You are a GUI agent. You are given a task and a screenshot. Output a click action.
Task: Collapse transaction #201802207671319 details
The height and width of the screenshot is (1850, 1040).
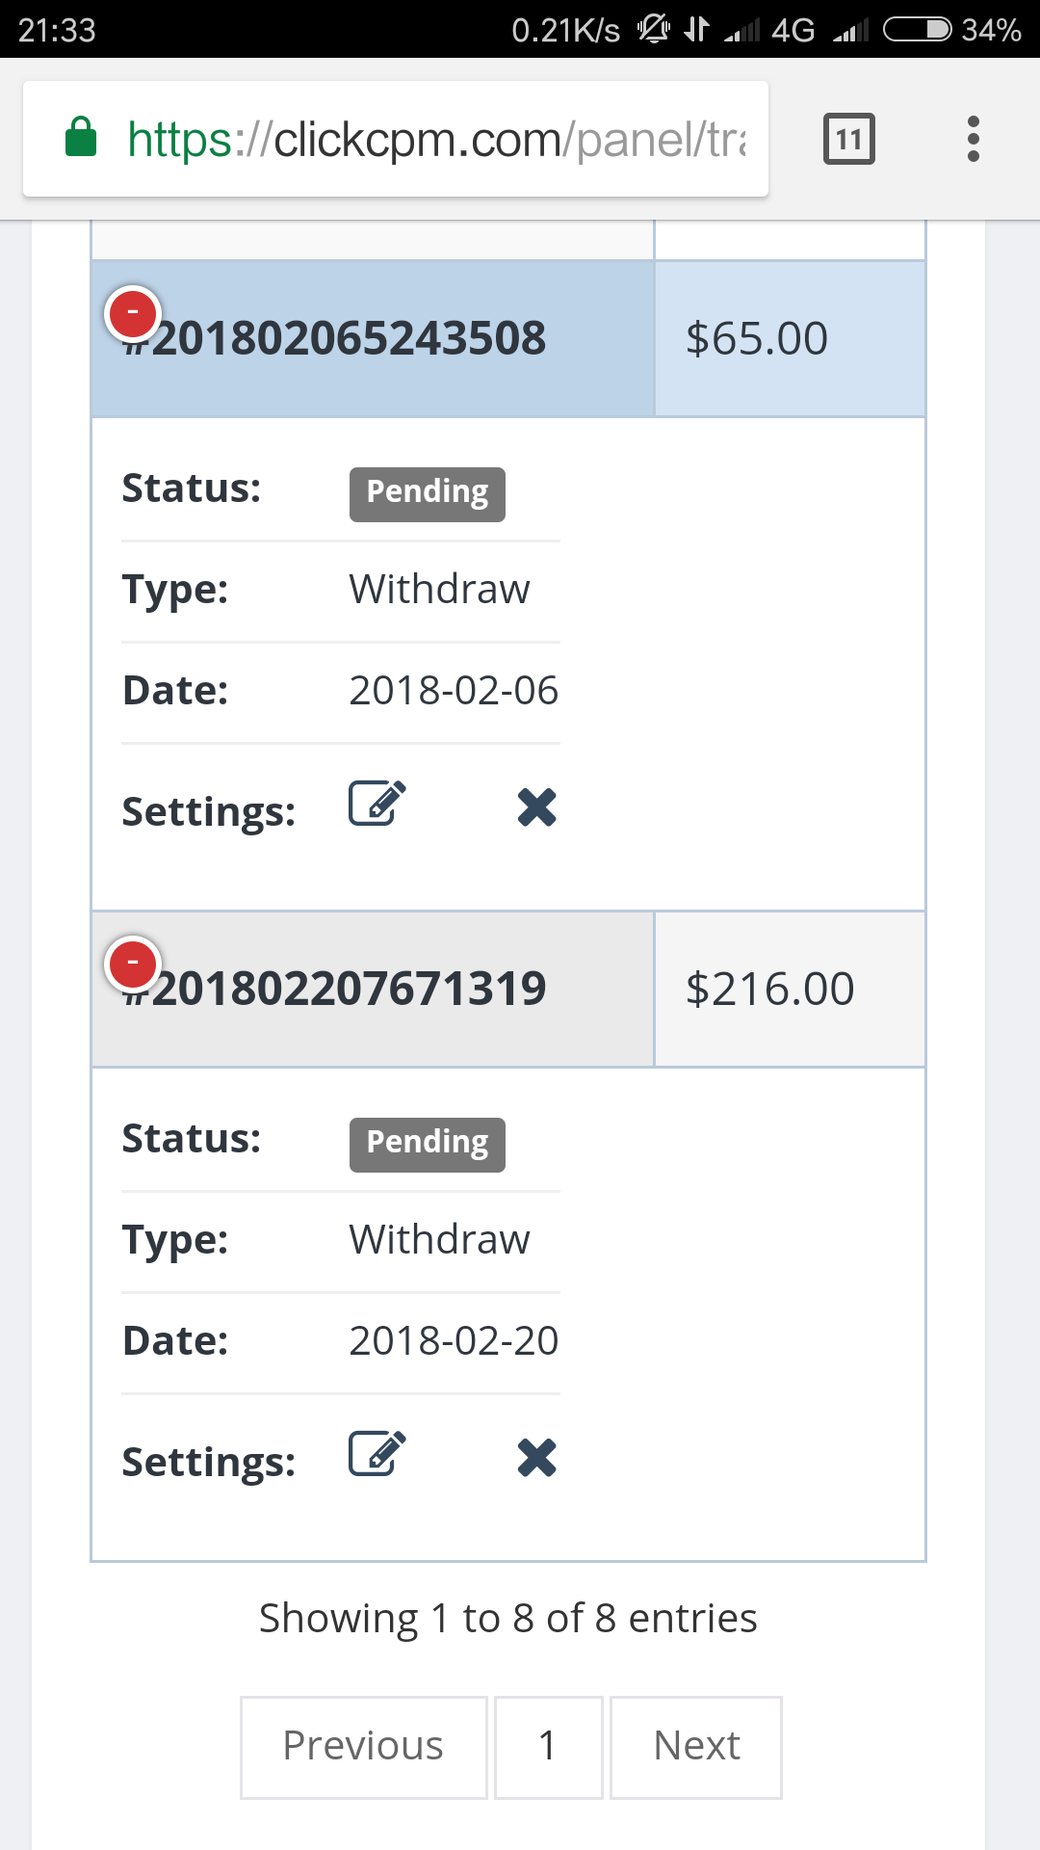(x=133, y=963)
